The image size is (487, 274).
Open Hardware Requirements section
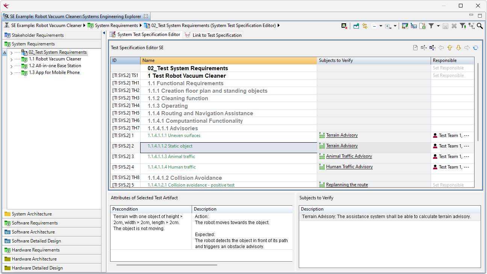click(52, 250)
